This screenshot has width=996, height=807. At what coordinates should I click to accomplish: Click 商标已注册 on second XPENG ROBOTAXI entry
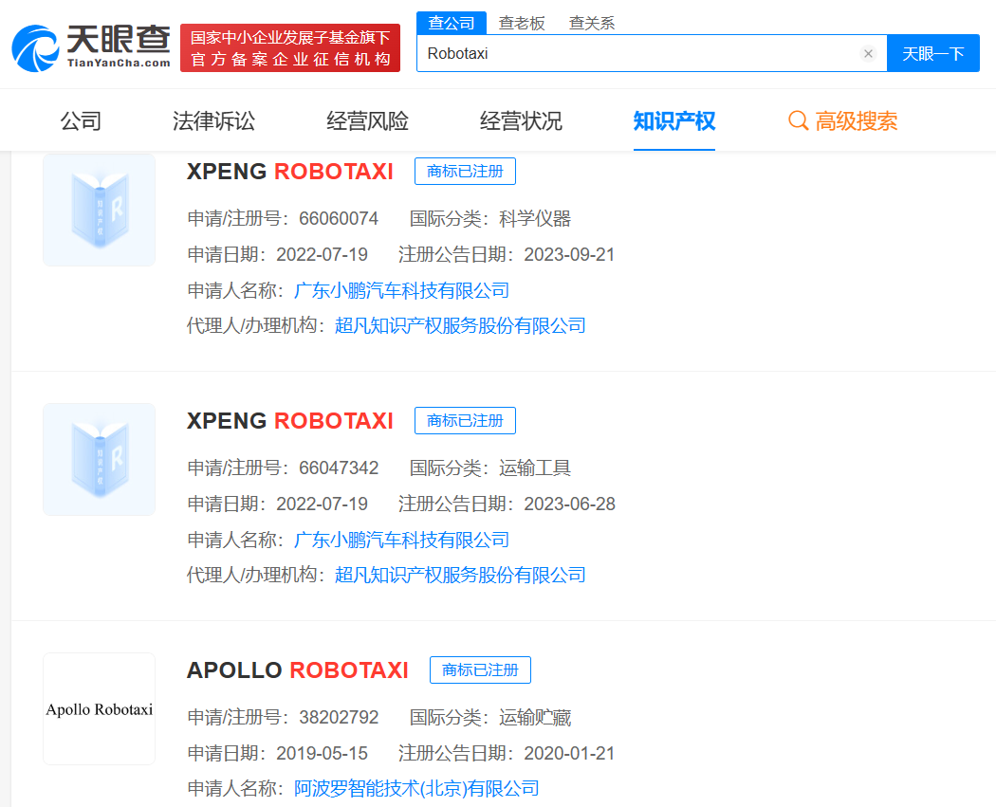tap(465, 420)
